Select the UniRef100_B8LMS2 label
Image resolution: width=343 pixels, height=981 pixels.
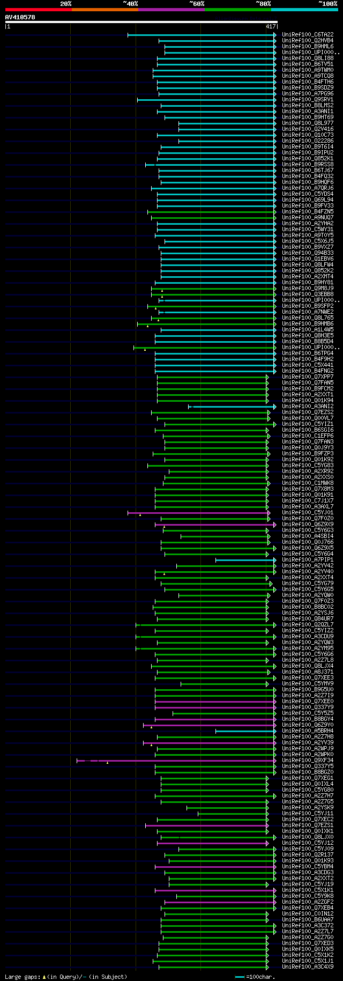point(308,106)
